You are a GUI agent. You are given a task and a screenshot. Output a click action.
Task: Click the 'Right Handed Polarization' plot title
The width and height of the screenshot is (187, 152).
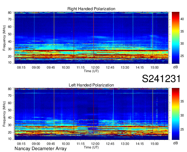coord(91,9)
